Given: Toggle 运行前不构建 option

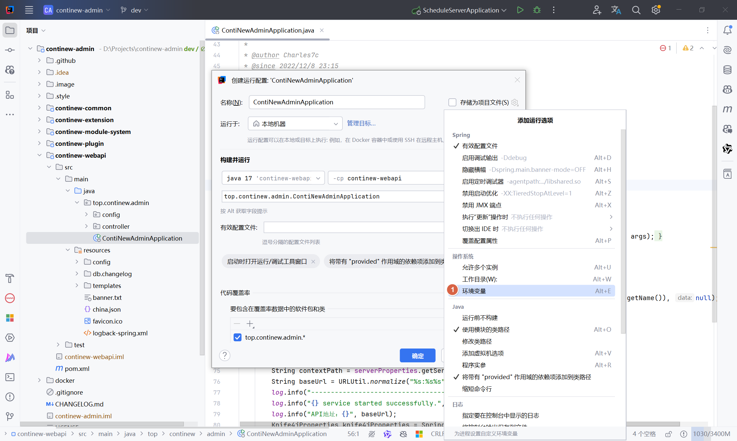Looking at the screenshot, I should 531,318.
